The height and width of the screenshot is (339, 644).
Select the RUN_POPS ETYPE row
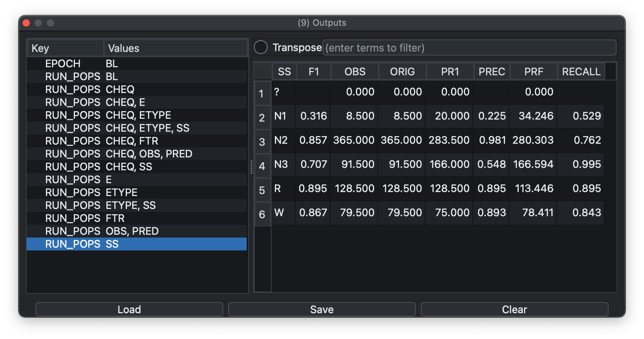(137, 192)
